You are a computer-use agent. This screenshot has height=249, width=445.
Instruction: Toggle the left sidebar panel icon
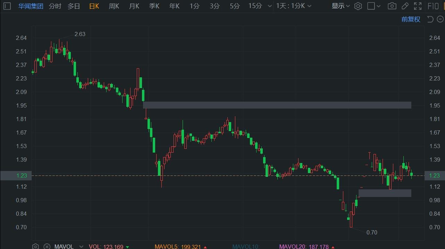pos(7,6)
